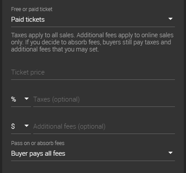
Task: Expand the arrow beside the dollar sign
Action: [x=27, y=126]
